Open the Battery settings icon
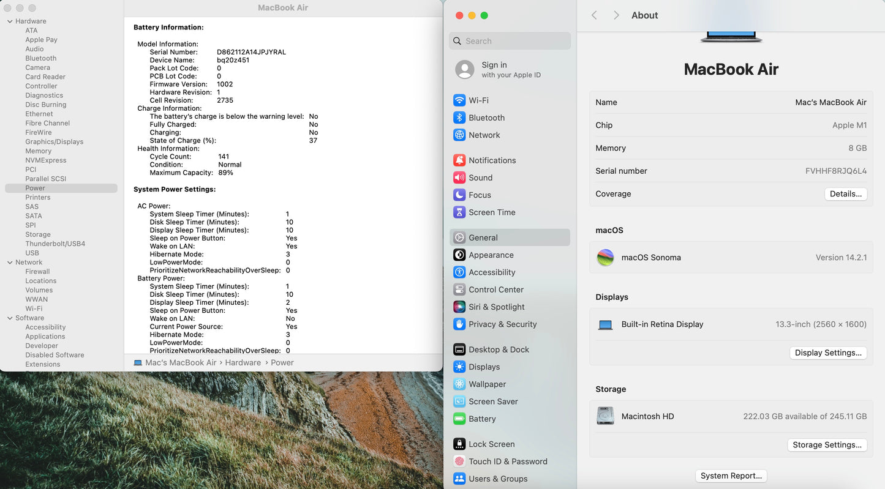Screen dimensions: 885x489 click(x=459, y=419)
